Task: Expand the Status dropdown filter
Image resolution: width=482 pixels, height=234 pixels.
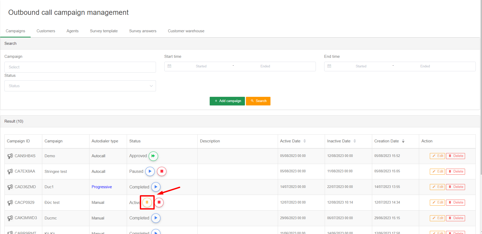Action: (x=80, y=86)
